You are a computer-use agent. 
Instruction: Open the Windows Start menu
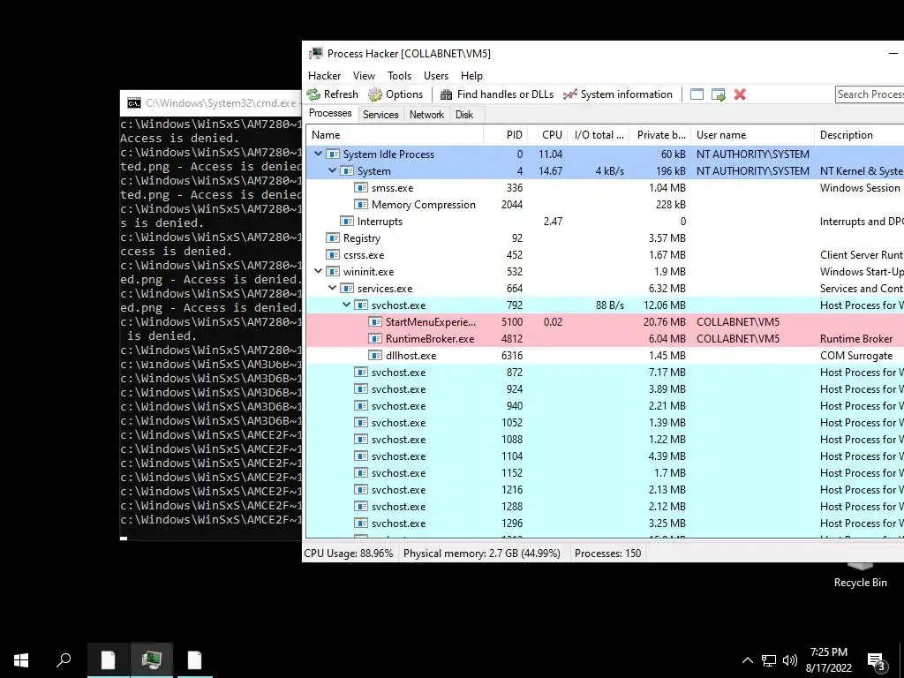[x=21, y=660]
